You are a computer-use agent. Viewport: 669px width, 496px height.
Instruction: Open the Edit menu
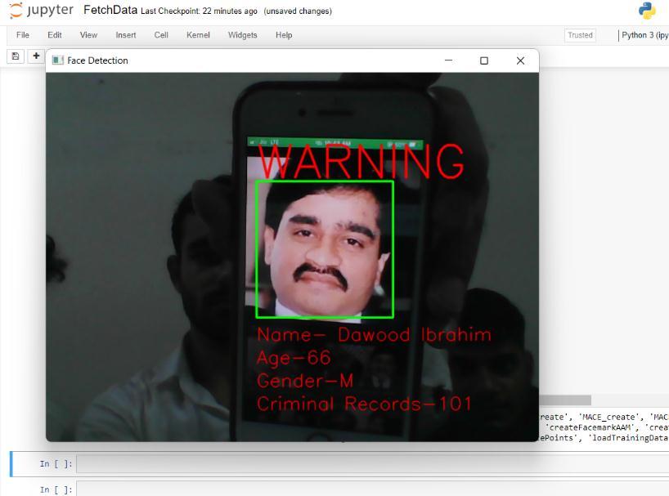(x=55, y=35)
